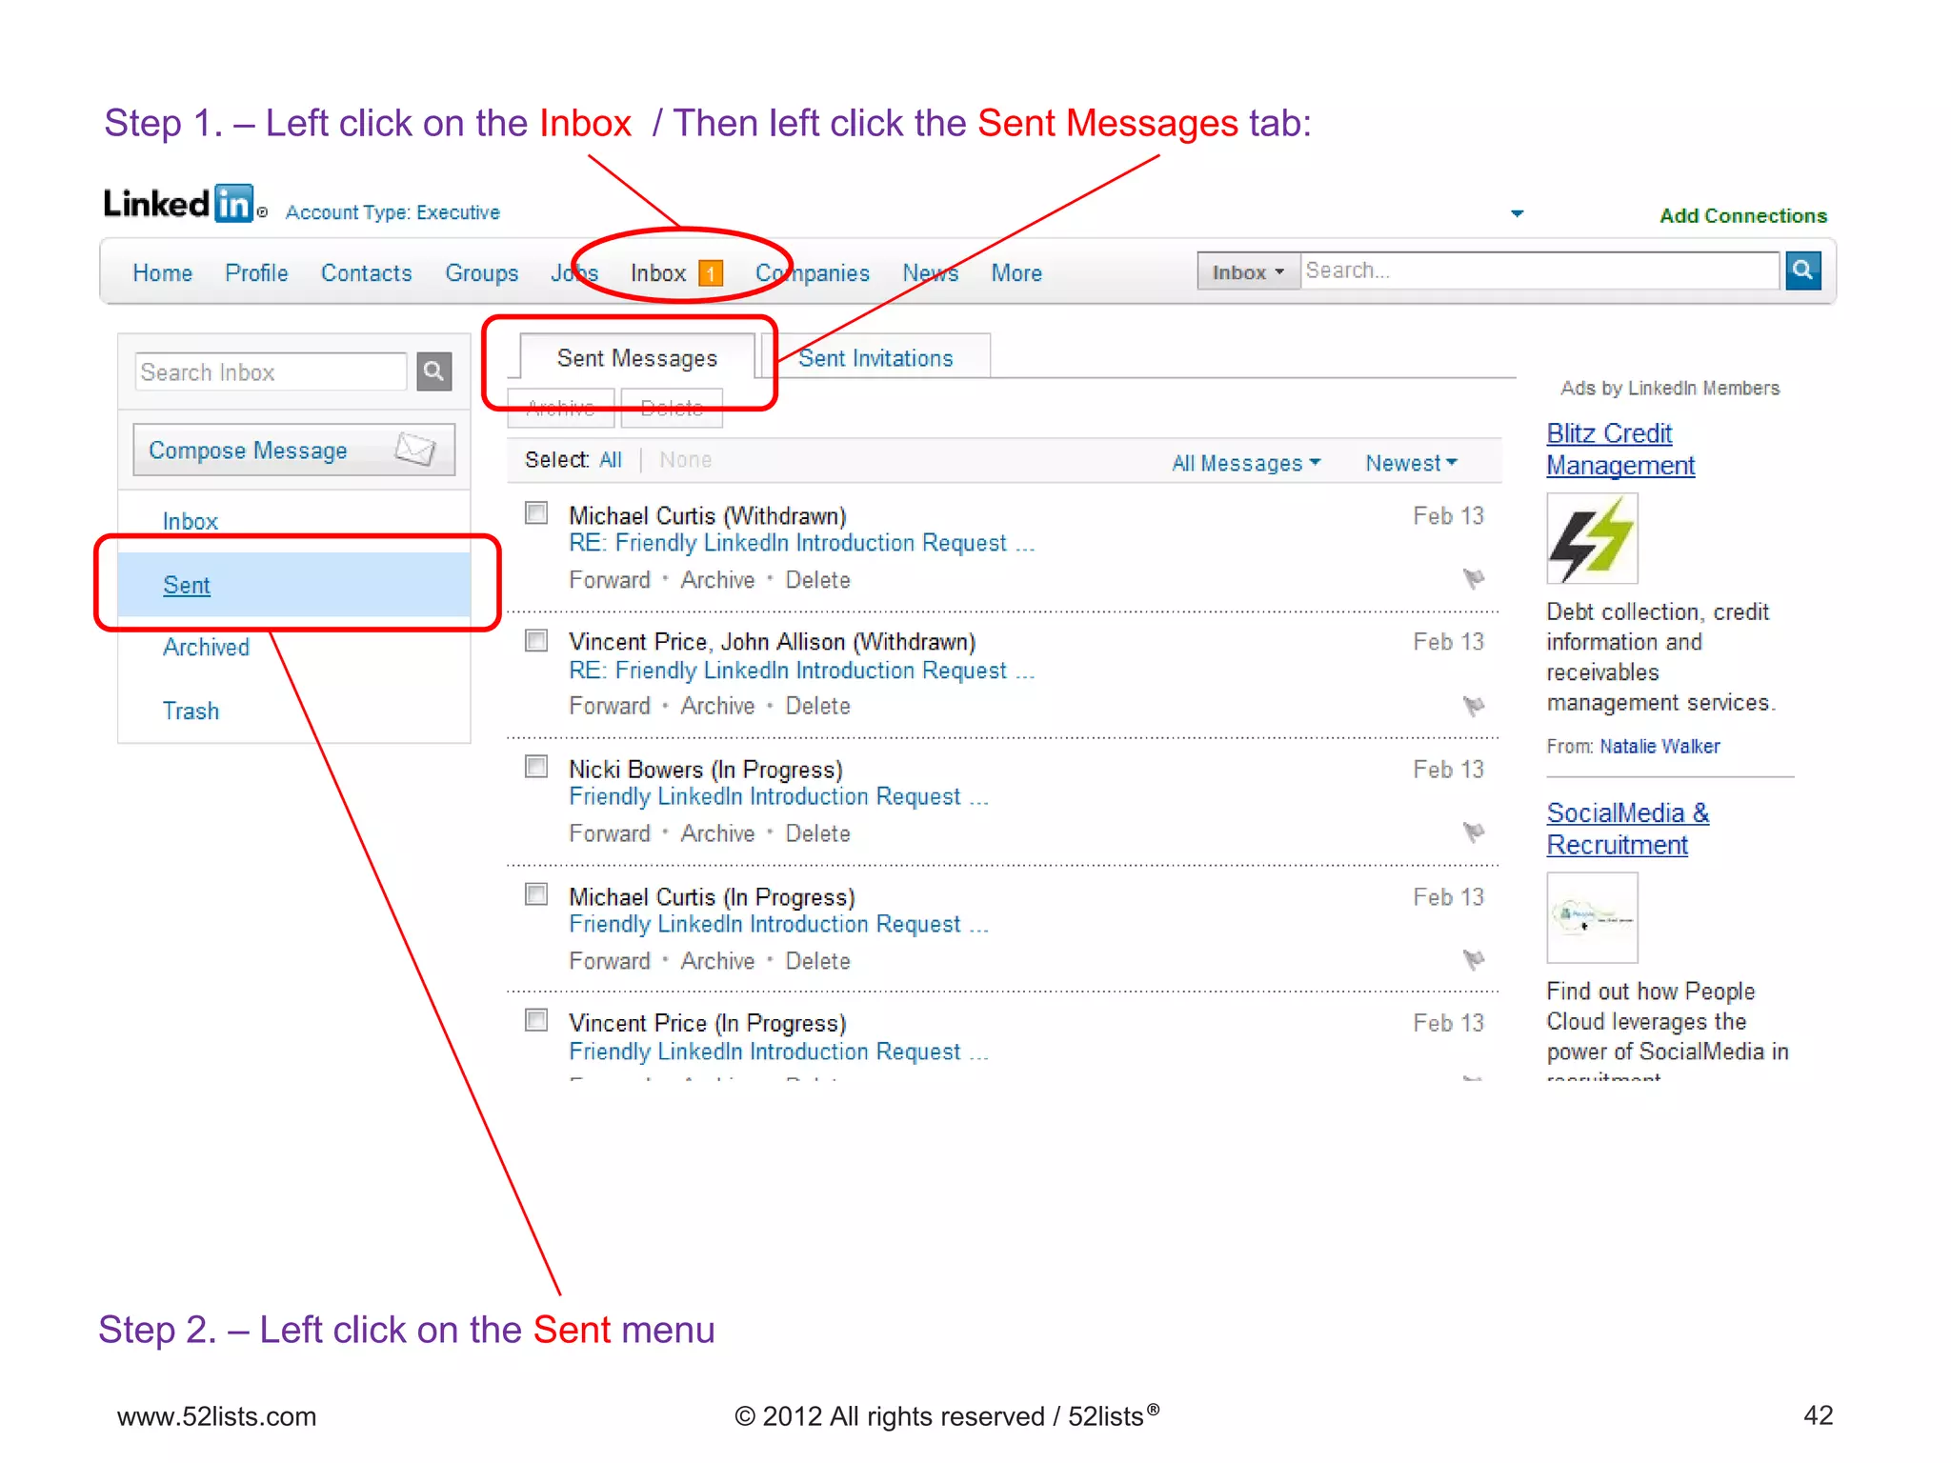Click flag icon on Nicki Bowers message
This screenshot has width=1951, height=1463.
1473,832
